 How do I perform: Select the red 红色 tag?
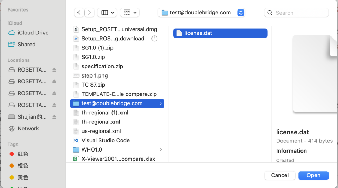pos(23,154)
